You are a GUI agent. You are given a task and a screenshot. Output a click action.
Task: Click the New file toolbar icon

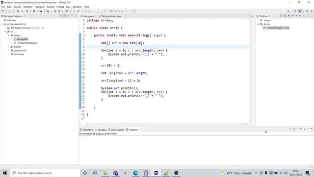3,11
